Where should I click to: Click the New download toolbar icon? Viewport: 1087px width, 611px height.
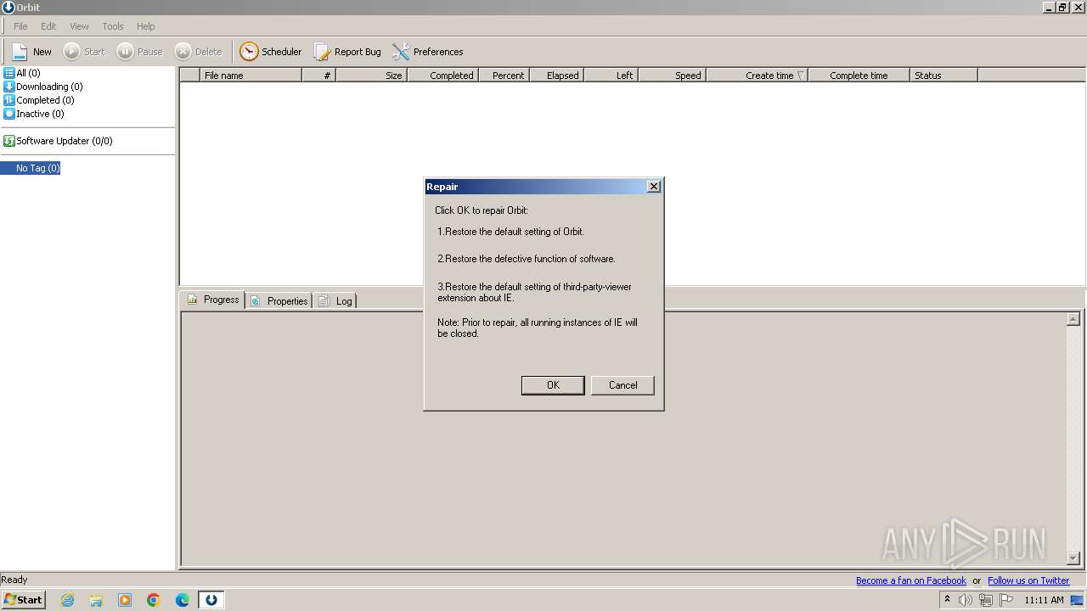(20, 52)
